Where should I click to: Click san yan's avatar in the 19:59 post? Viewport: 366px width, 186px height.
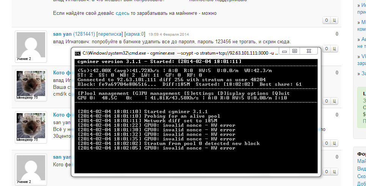point(31,45)
